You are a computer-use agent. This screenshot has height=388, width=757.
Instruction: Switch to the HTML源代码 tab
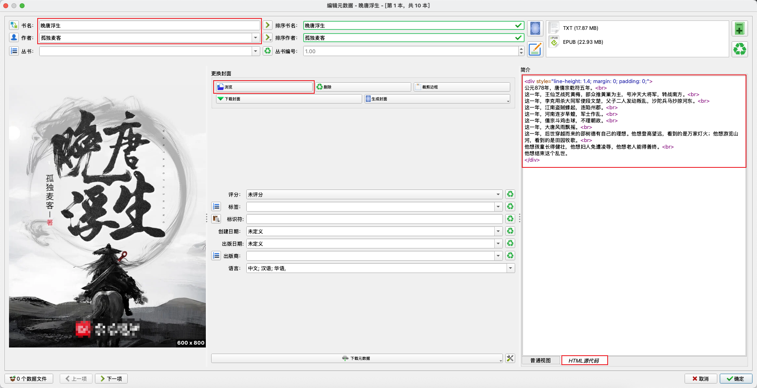click(x=584, y=360)
